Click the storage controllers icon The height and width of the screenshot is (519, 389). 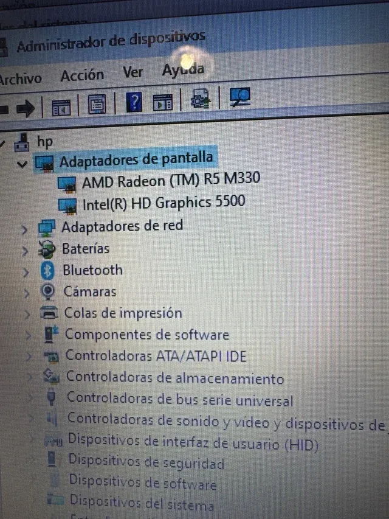[x=52, y=377]
